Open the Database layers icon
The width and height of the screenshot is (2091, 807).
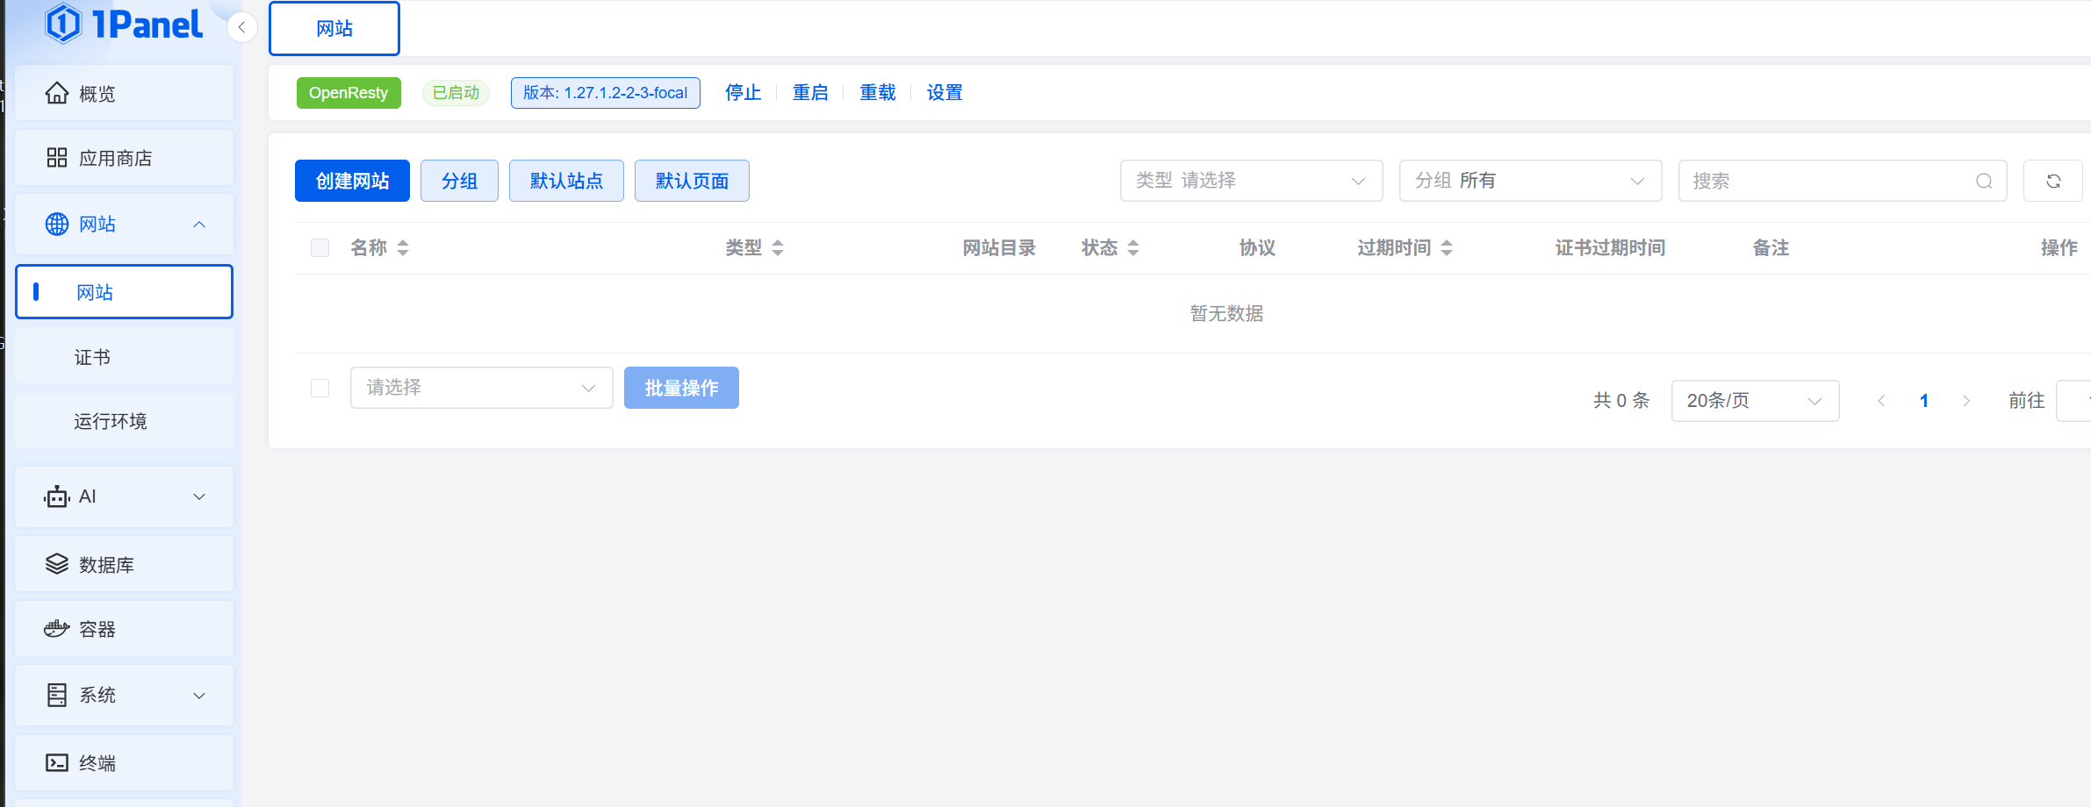57,564
